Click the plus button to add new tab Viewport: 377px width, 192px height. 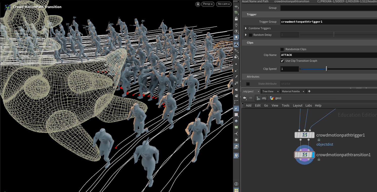pyautogui.click(x=309, y=91)
